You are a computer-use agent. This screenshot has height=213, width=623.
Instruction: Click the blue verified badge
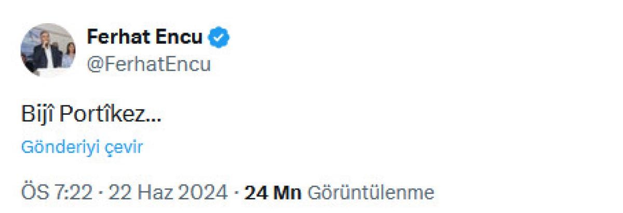tap(220, 37)
